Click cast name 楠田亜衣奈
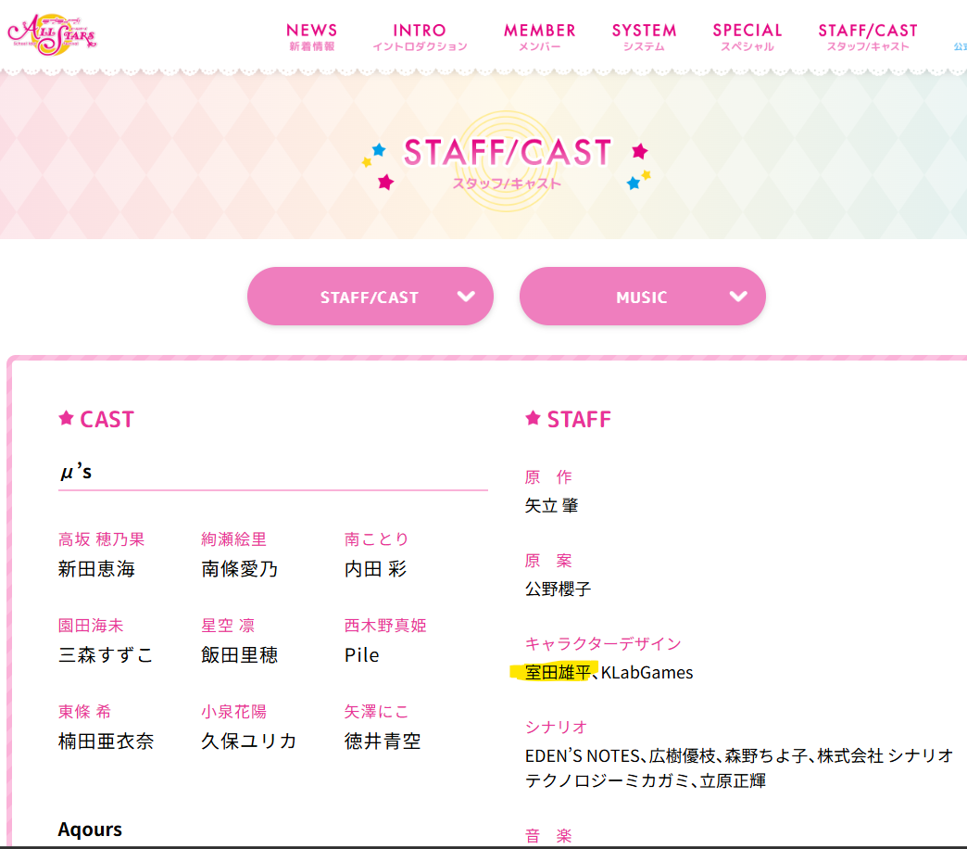Screen dimensions: 967x849 click(x=106, y=741)
